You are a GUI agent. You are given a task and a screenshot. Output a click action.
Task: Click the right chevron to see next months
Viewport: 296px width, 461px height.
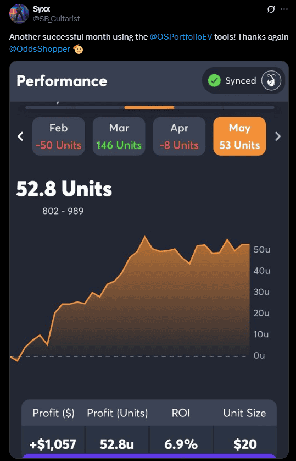coord(278,136)
